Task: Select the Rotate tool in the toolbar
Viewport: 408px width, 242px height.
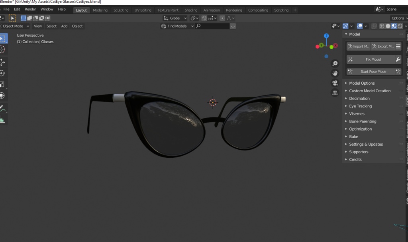Action: [4, 73]
